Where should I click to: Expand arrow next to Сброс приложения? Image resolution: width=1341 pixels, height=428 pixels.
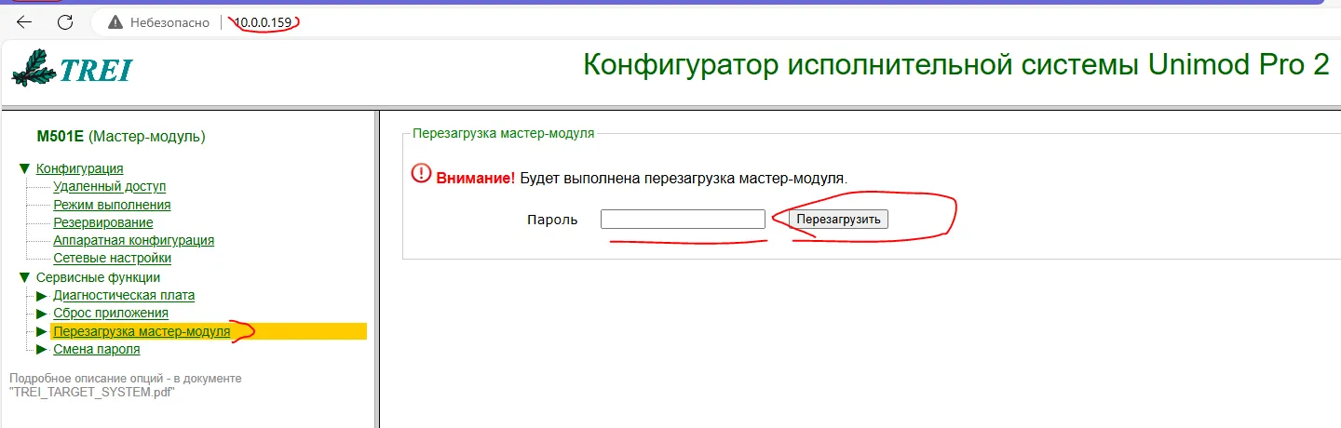[41, 314]
